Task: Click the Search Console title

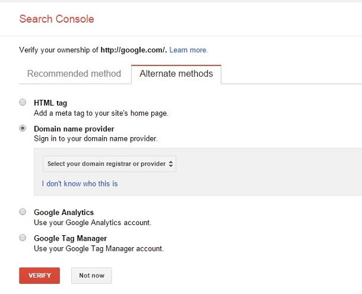Action: (56, 19)
